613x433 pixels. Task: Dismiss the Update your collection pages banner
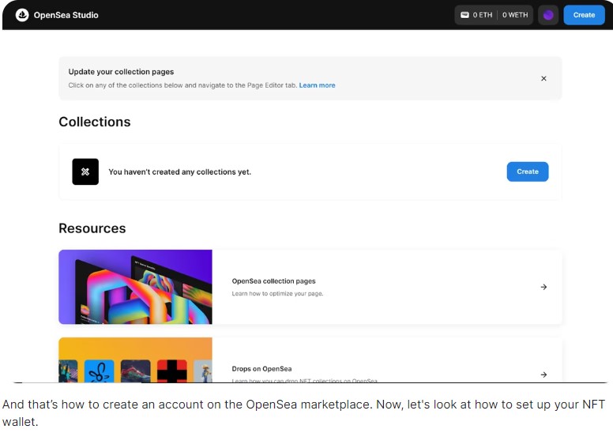click(543, 78)
